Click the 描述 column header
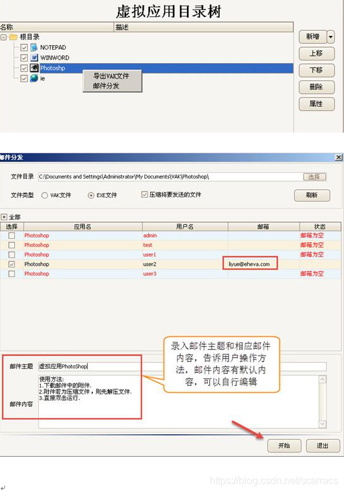 click(x=203, y=27)
